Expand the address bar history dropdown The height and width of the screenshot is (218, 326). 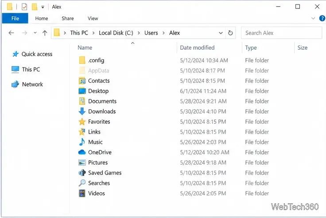221,33
